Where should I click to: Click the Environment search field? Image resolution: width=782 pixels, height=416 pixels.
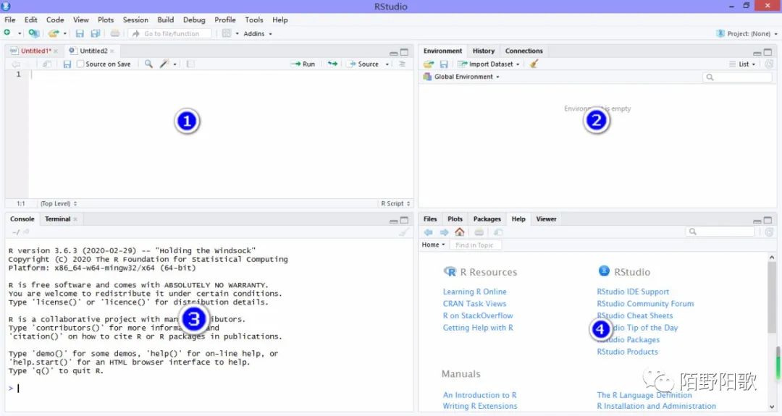(x=737, y=77)
